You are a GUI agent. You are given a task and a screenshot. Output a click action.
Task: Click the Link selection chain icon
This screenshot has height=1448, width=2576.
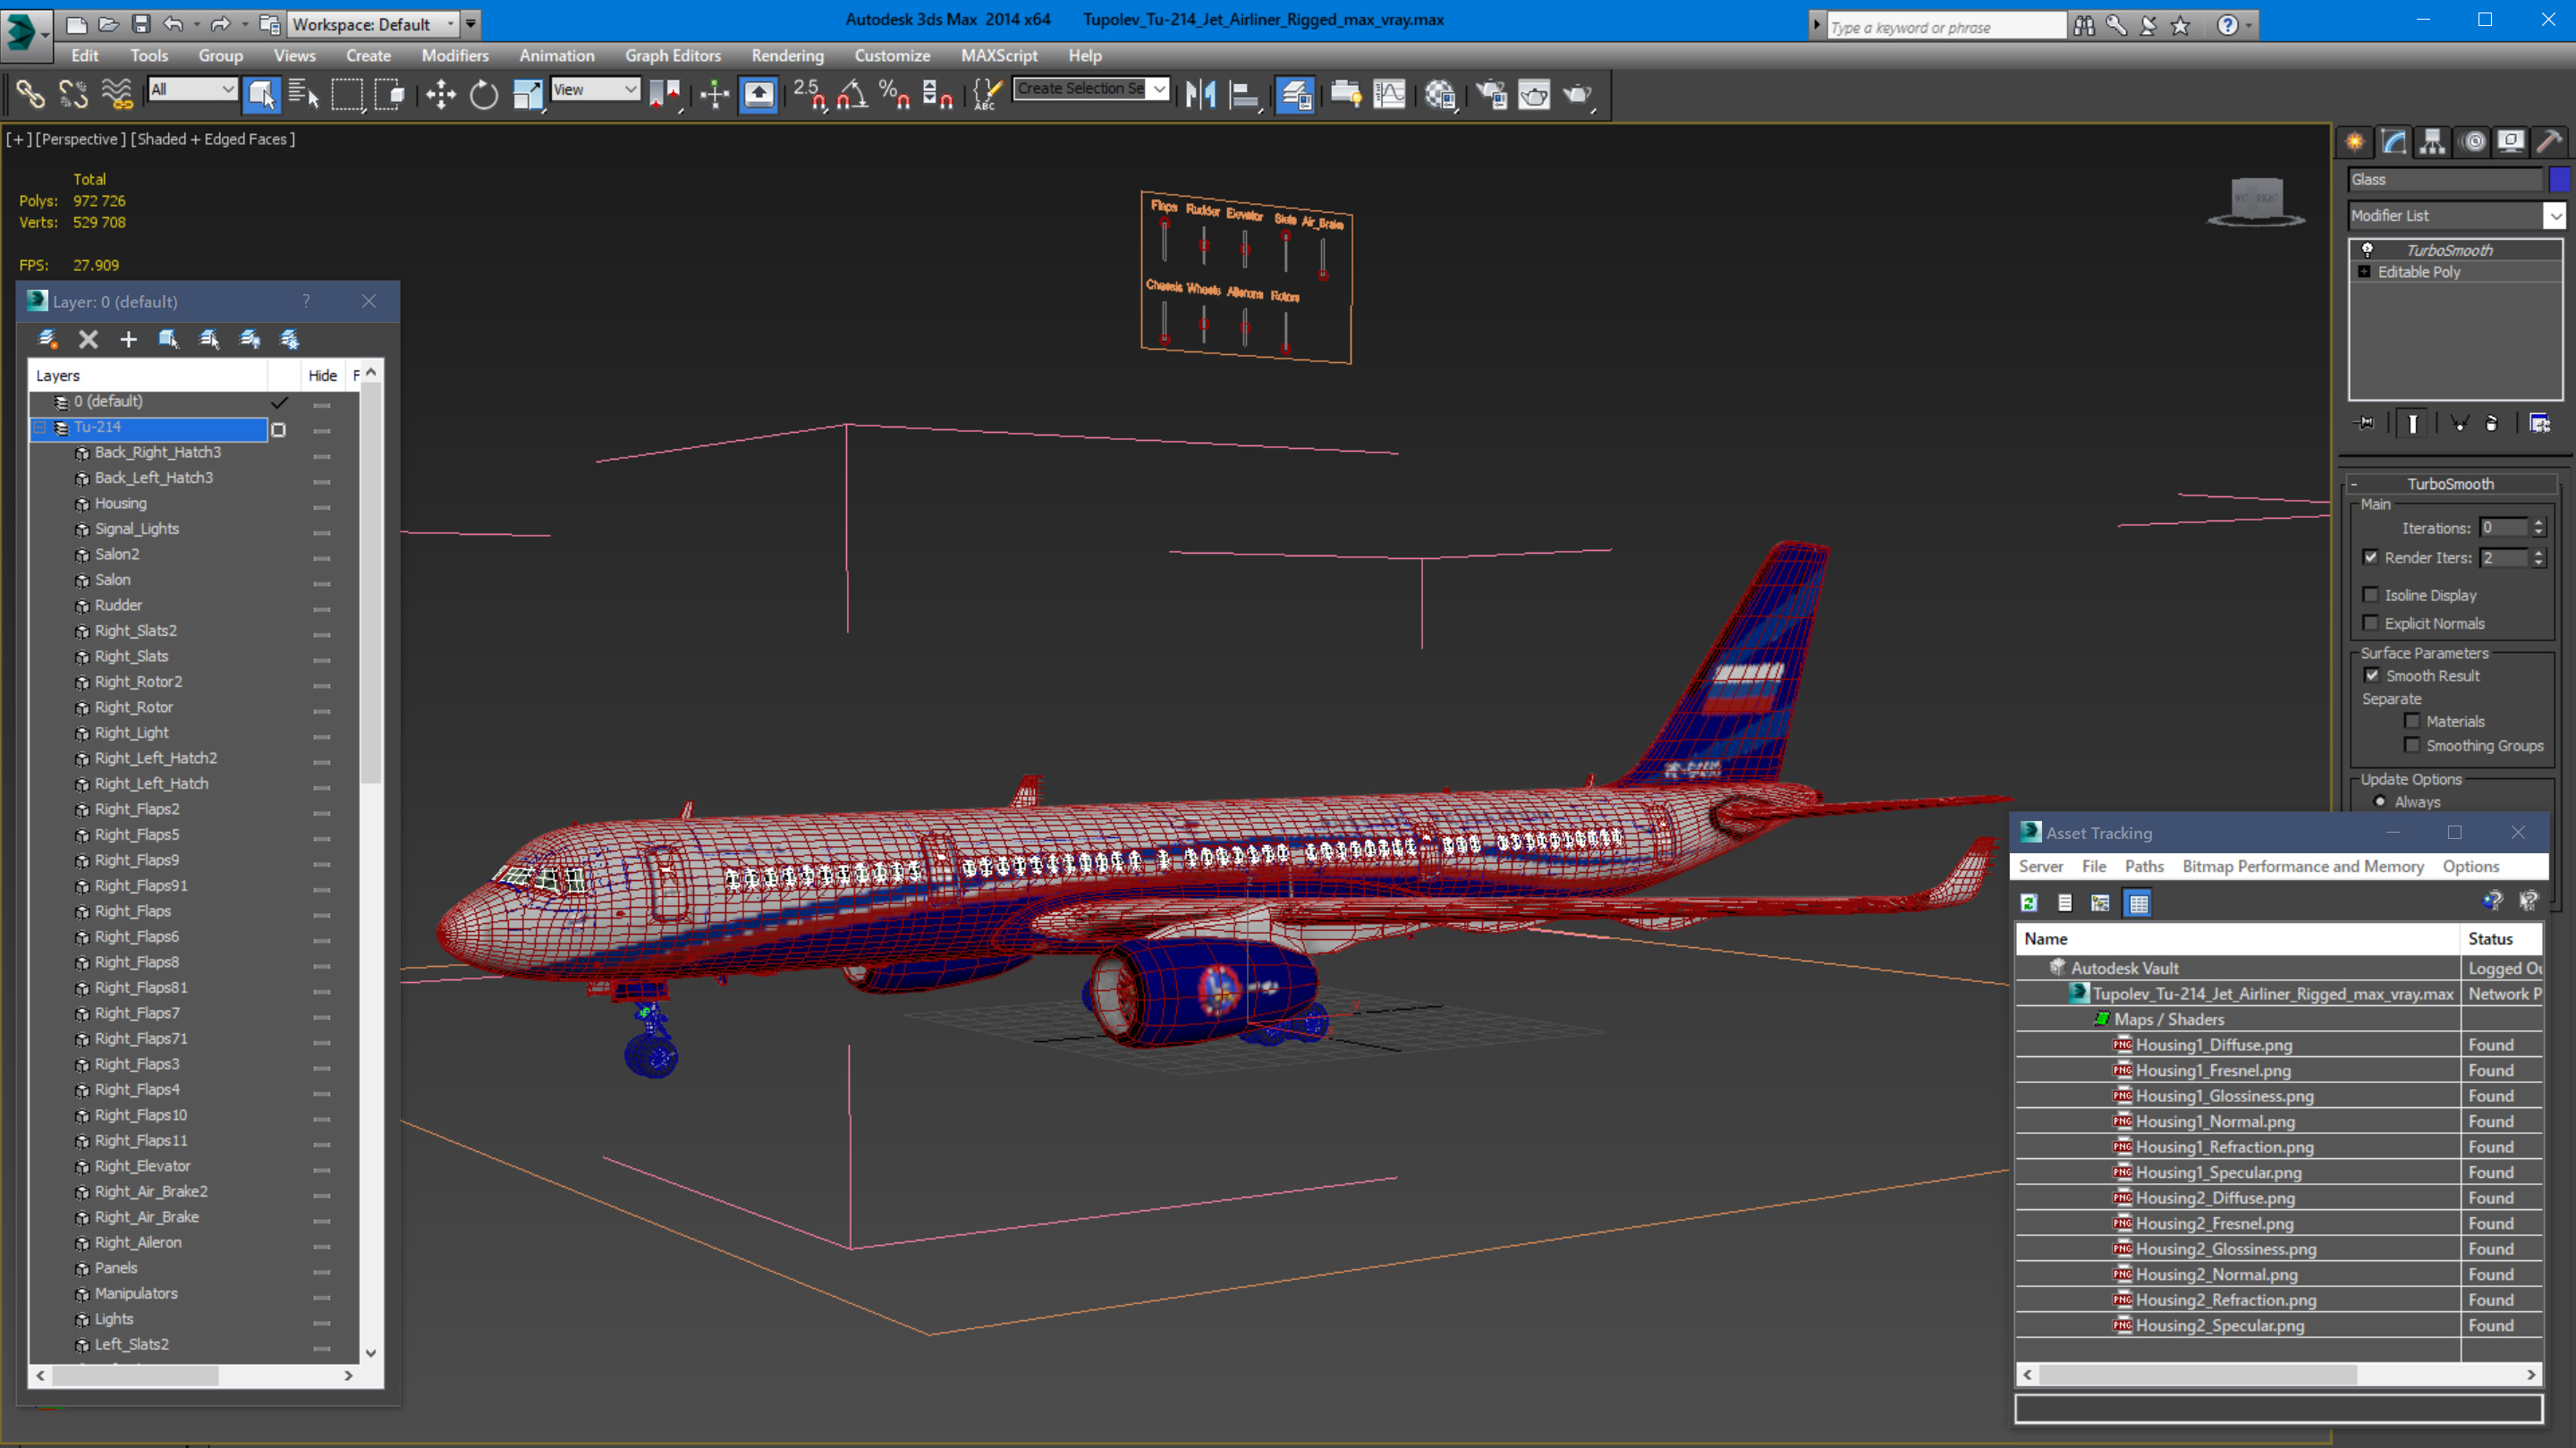(x=30, y=95)
